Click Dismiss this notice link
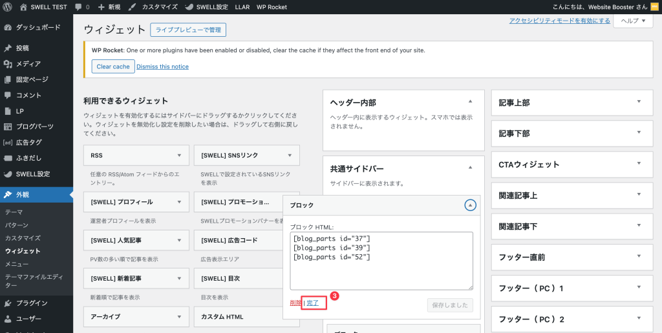This screenshot has width=662, height=333. click(162, 66)
